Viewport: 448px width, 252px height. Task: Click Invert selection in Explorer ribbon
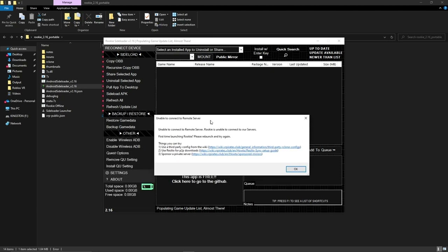[184, 25]
